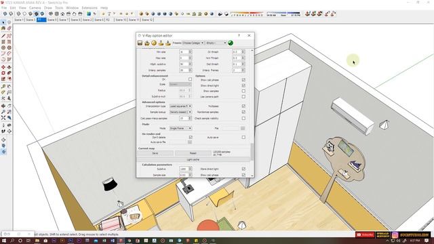Click the Shaded With Textures style icon

pos(36,14)
